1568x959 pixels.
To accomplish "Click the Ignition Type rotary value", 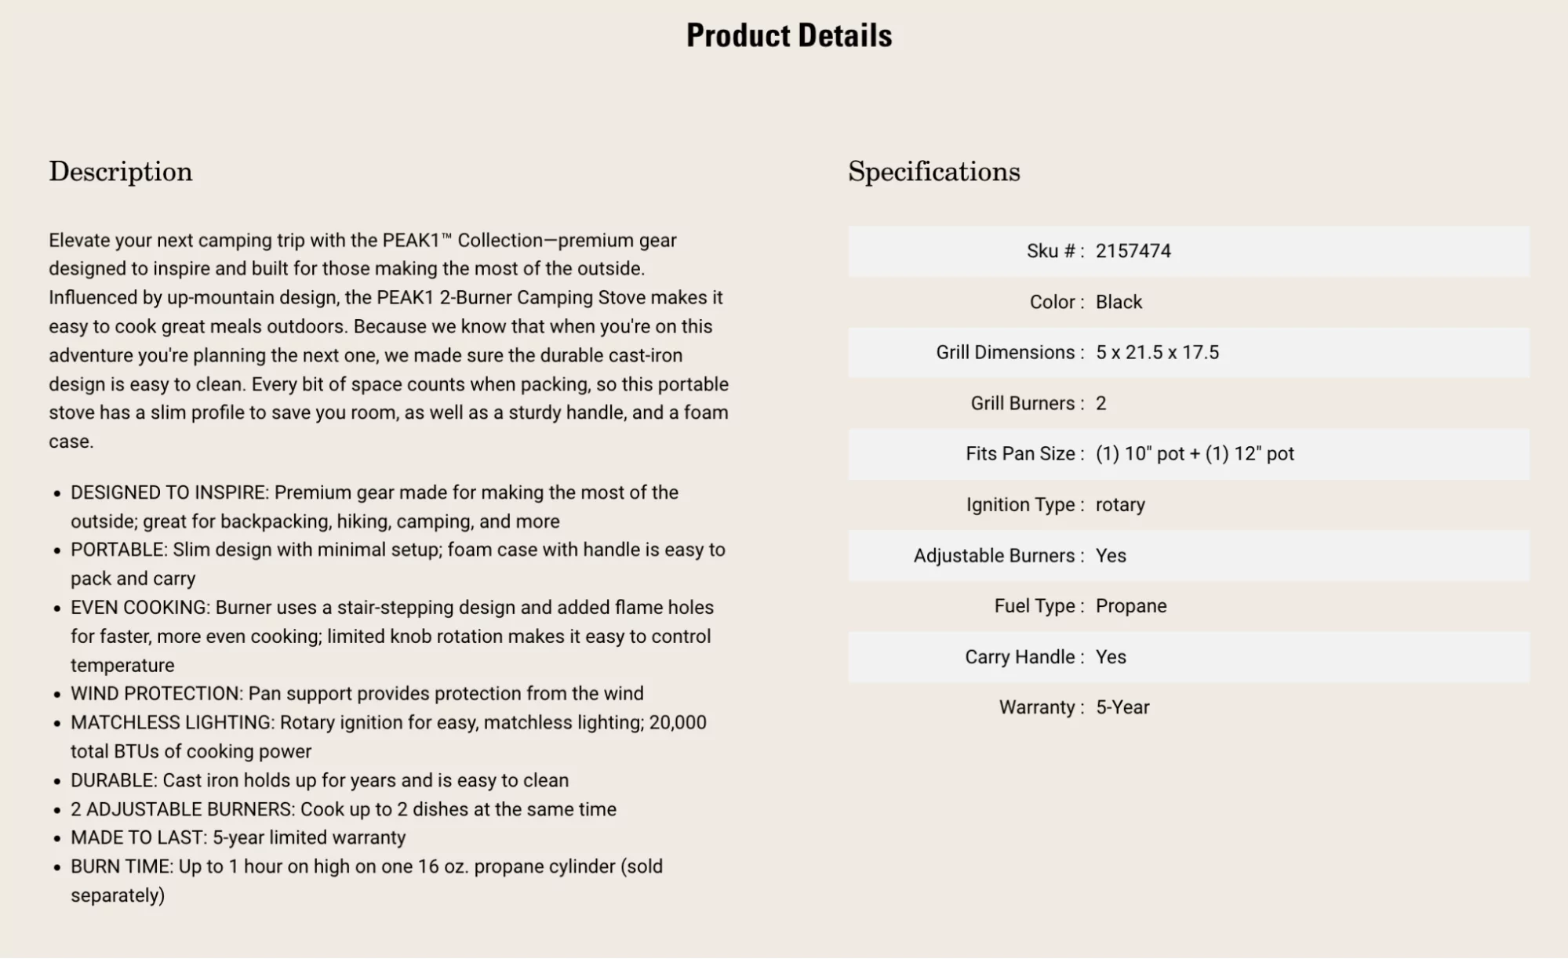I will coord(1119,504).
